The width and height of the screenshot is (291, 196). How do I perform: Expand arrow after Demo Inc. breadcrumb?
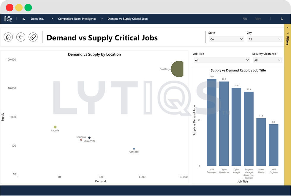click(x=52, y=19)
